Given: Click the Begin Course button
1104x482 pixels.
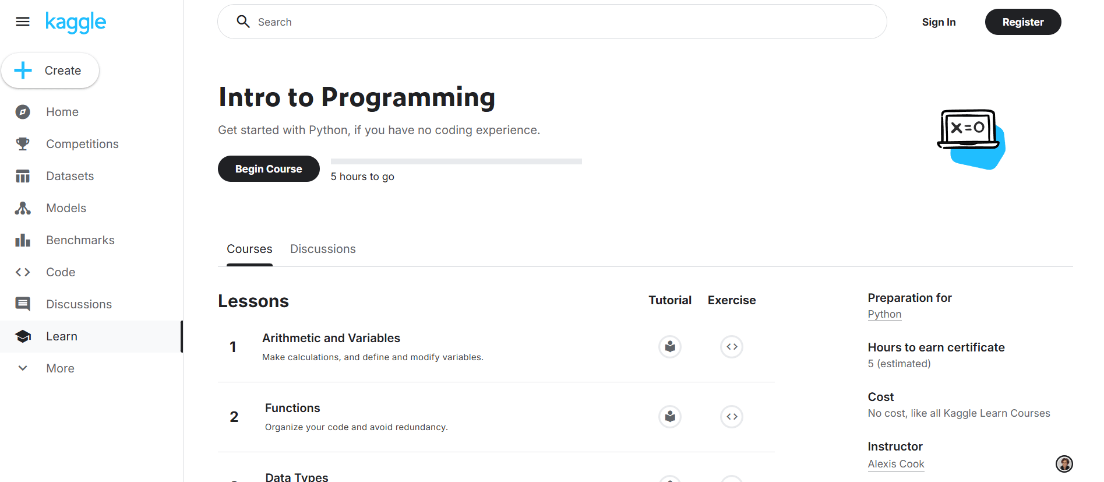Looking at the screenshot, I should pos(269,169).
